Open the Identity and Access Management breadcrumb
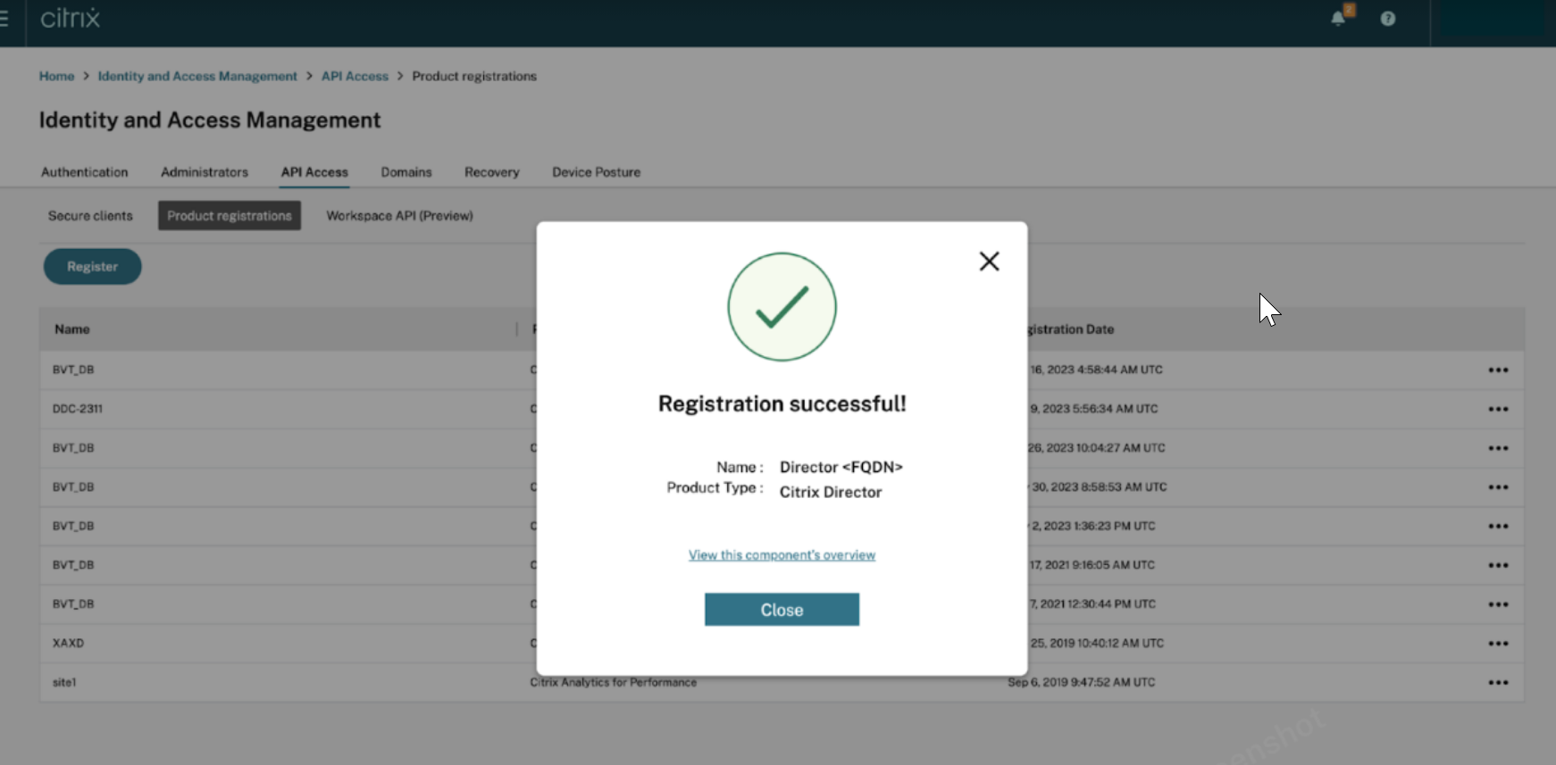 pos(197,77)
